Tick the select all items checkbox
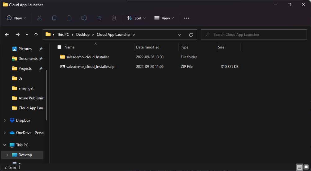The image size is (311, 171). 59,47
